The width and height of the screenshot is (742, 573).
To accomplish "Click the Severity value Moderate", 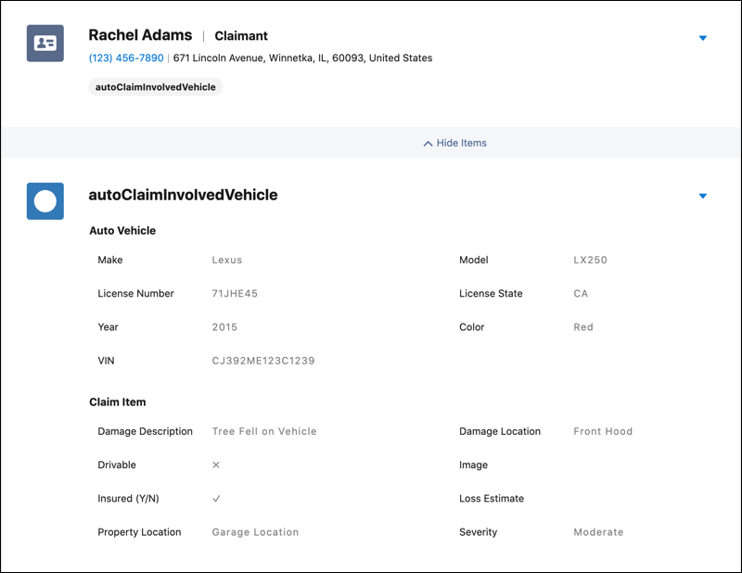I will [x=598, y=532].
